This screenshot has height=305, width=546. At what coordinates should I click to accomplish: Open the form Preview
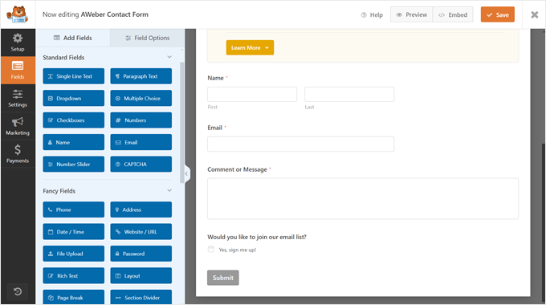[412, 14]
